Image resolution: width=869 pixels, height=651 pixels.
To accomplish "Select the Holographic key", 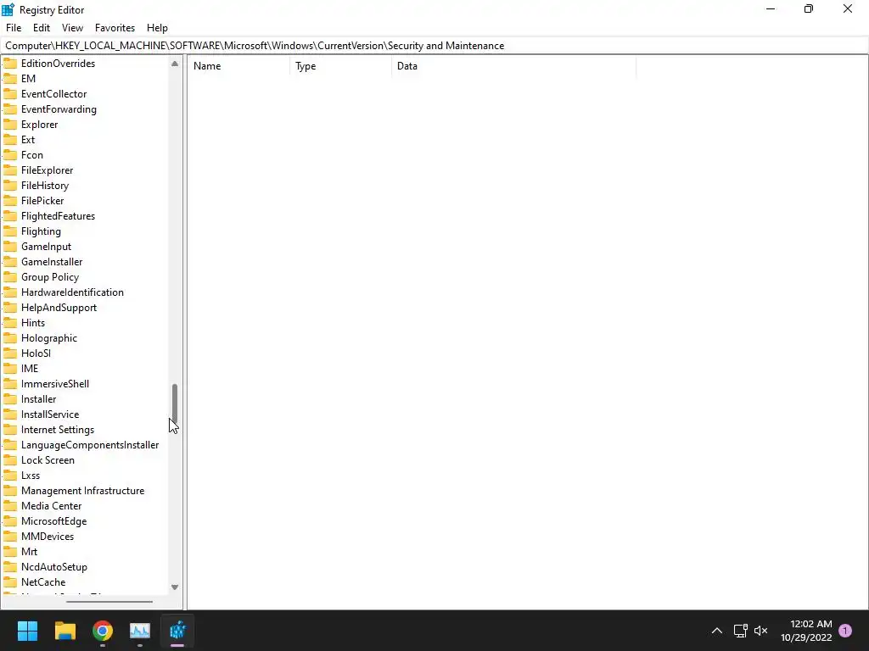I will pyautogui.click(x=48, y=338).
